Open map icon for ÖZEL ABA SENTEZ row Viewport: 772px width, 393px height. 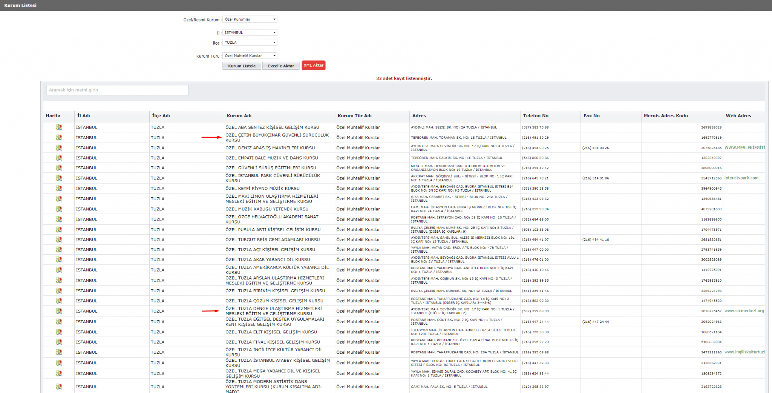click(59, 127)
